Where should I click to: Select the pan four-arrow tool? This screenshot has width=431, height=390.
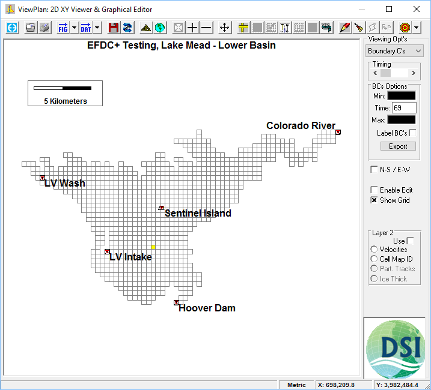pos(224,28)
